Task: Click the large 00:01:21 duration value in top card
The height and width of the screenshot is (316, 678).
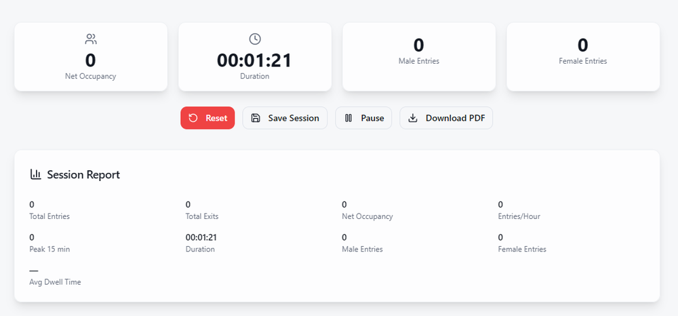Action: (255, 60)
